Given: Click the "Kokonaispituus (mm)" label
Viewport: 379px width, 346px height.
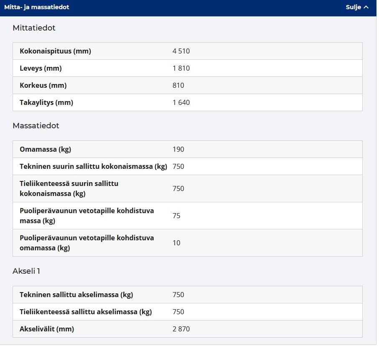Looking at the screenshot, I should pos(55,51).
